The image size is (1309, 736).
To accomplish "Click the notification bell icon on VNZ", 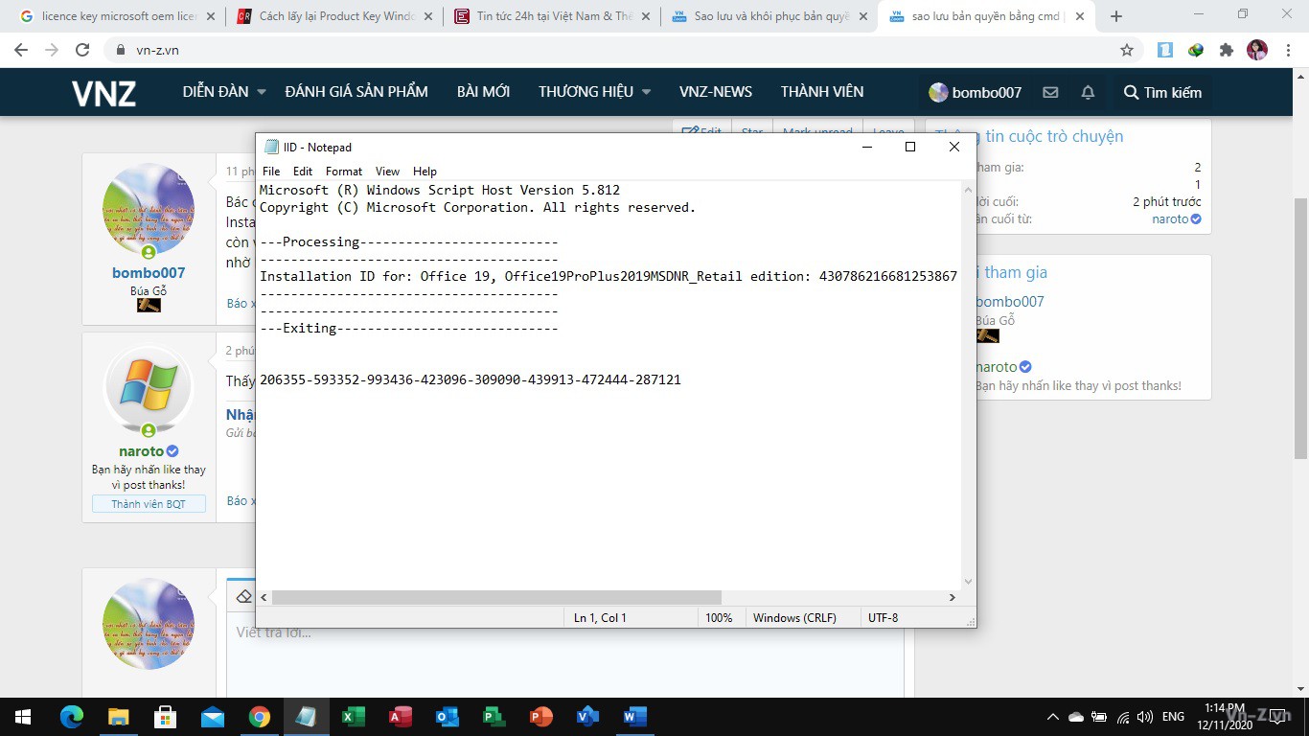I will pos(1088,92).
